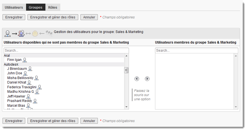Image resolution: width=247 pixels, height=131 pixels.
Task: Select user Jeff Hawker in the list
Action: tap(16, 96)
